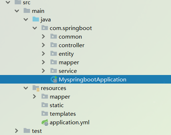Click the application.yml Spring config file icon

(x=45, y=122)
